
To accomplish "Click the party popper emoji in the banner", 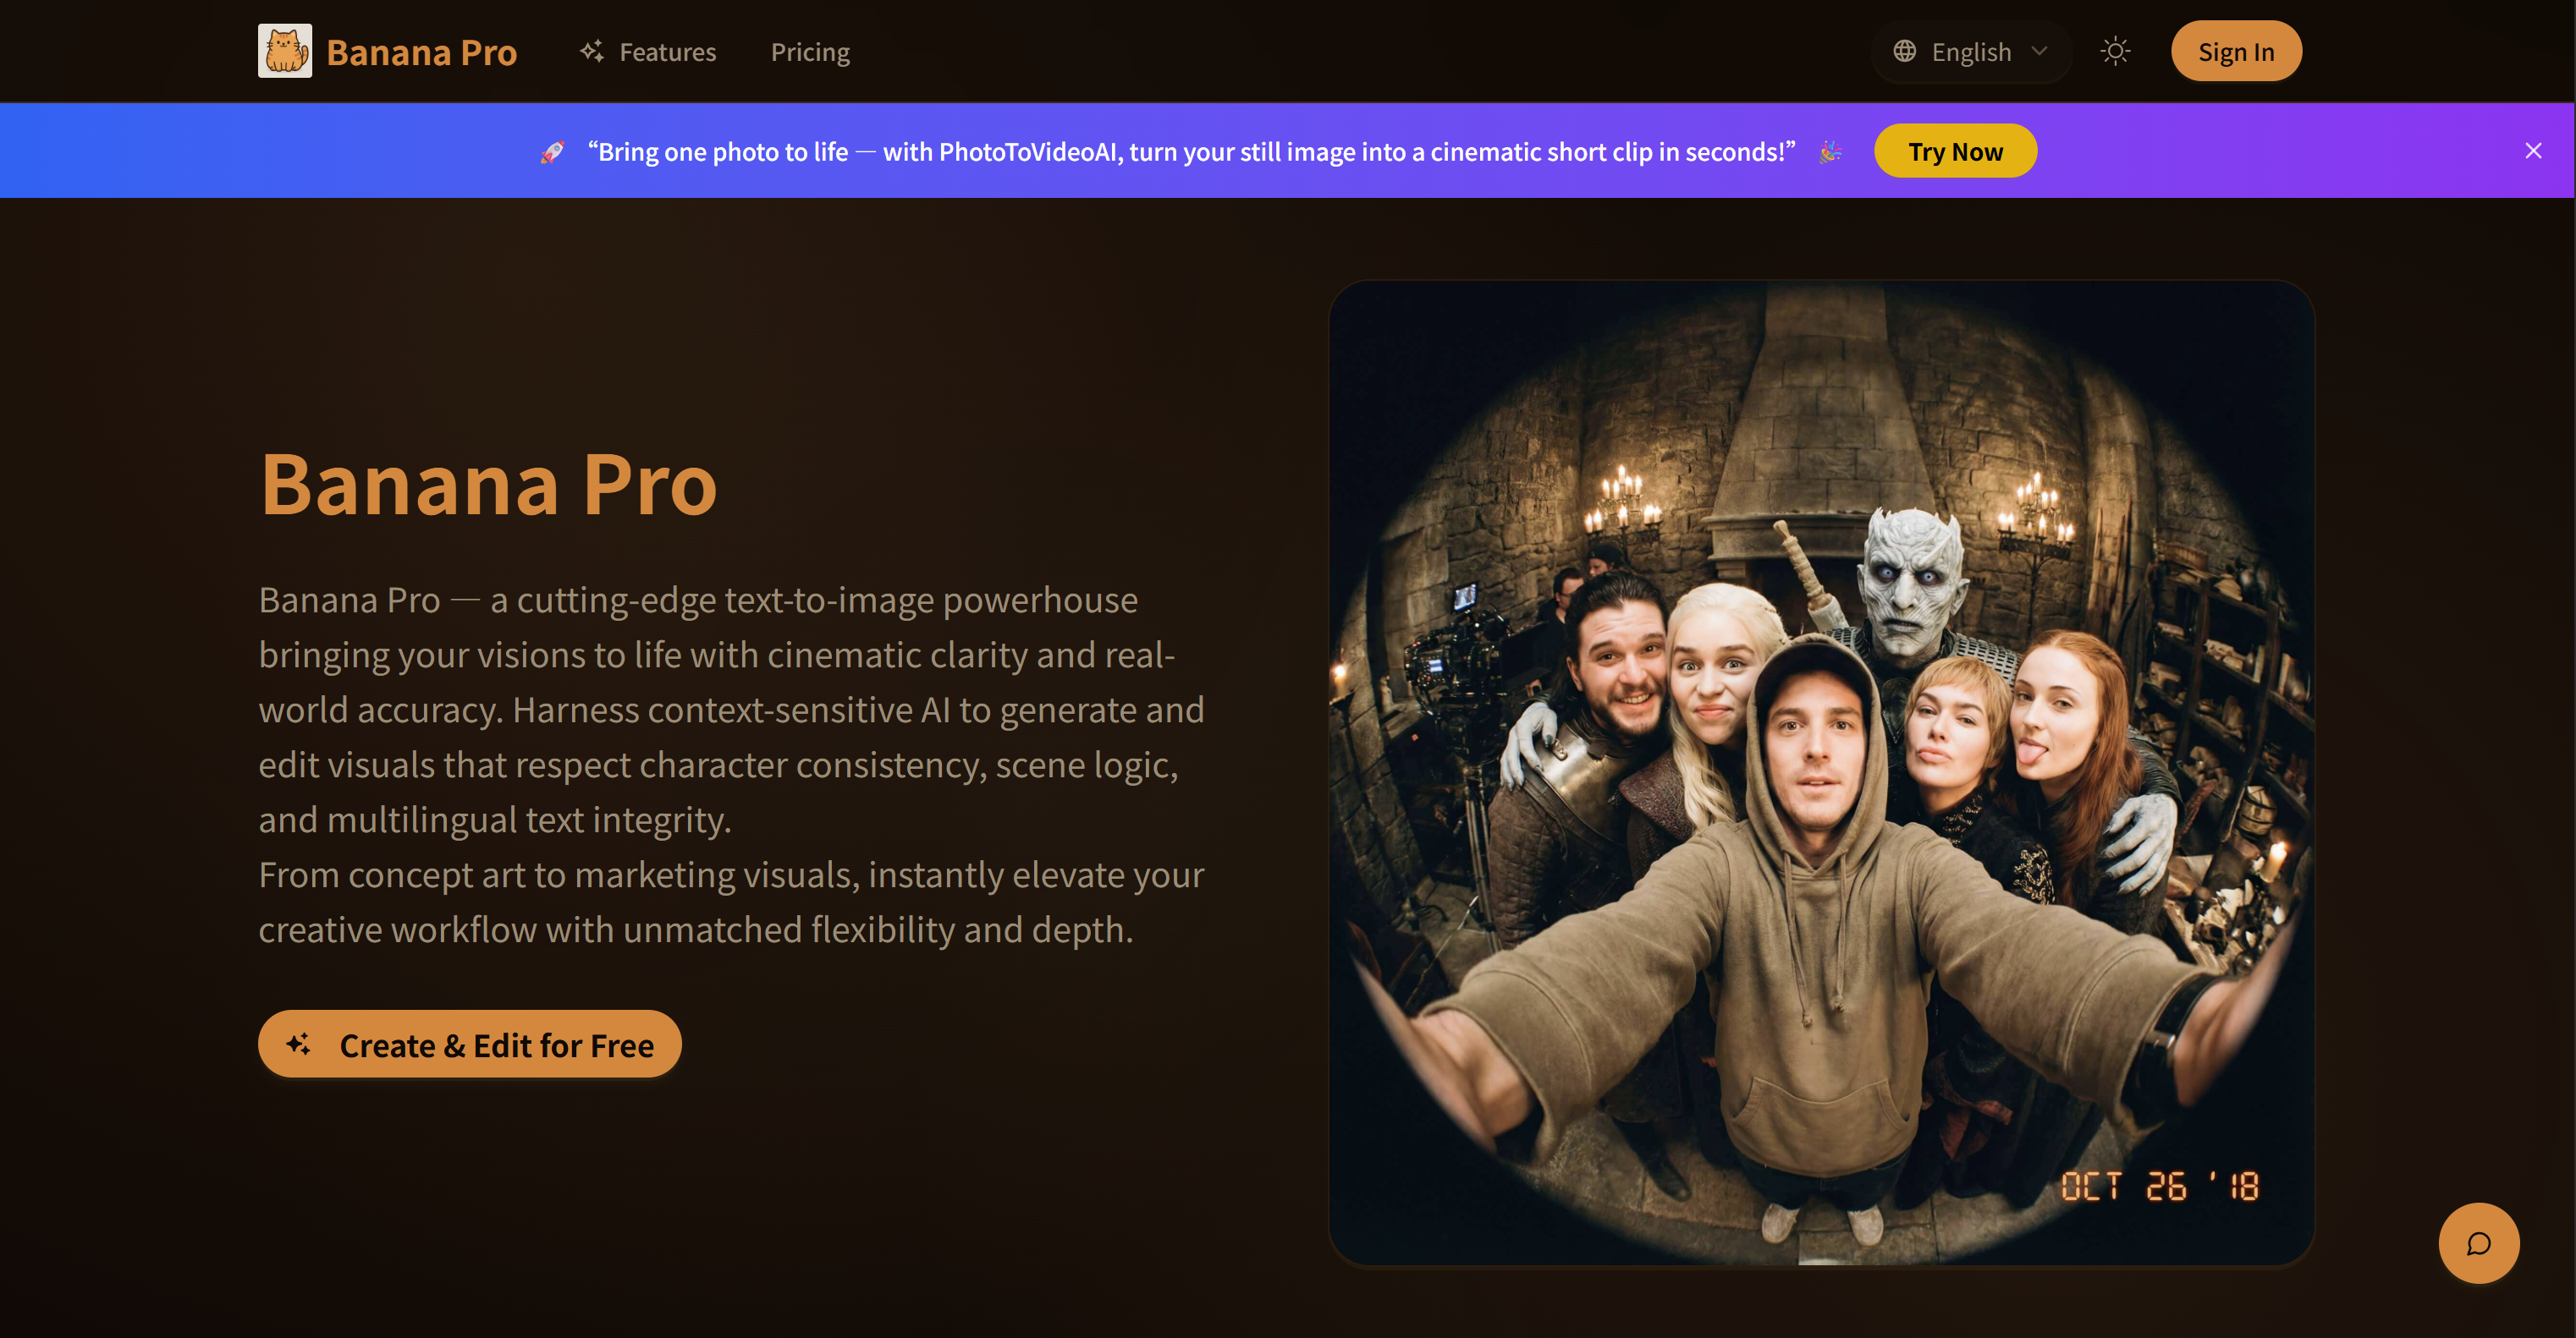I will pyautogui.click(x=1830, y=152).
